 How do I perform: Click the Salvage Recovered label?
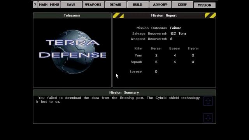[149, 33]
